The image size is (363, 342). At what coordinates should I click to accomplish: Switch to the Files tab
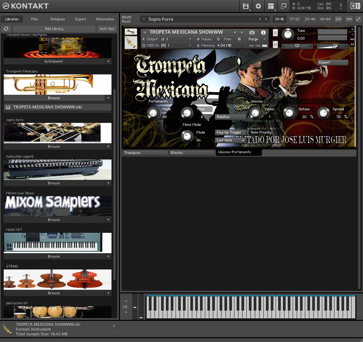[x=35, y=19]
